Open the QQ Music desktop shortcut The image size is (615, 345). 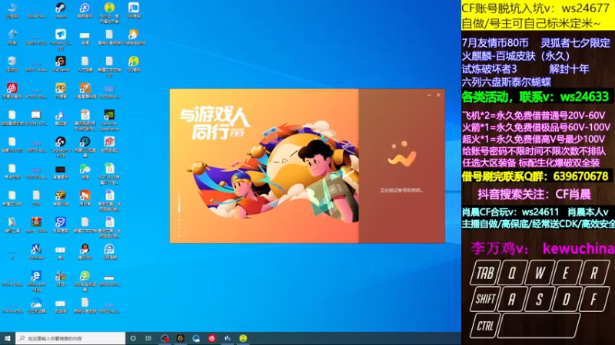133,64
